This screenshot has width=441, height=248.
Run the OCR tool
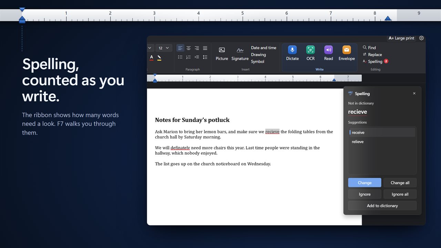click(310, 53)
